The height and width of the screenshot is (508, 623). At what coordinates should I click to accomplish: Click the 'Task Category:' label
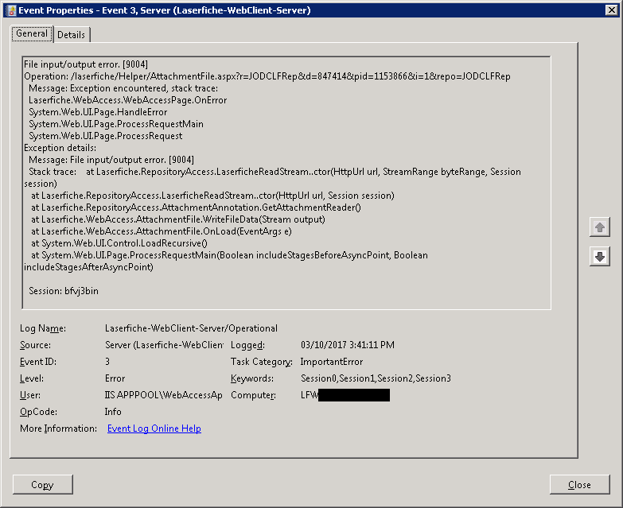click(x=262, y=362)
